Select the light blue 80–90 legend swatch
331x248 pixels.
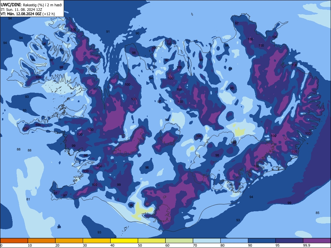[234, 241]
